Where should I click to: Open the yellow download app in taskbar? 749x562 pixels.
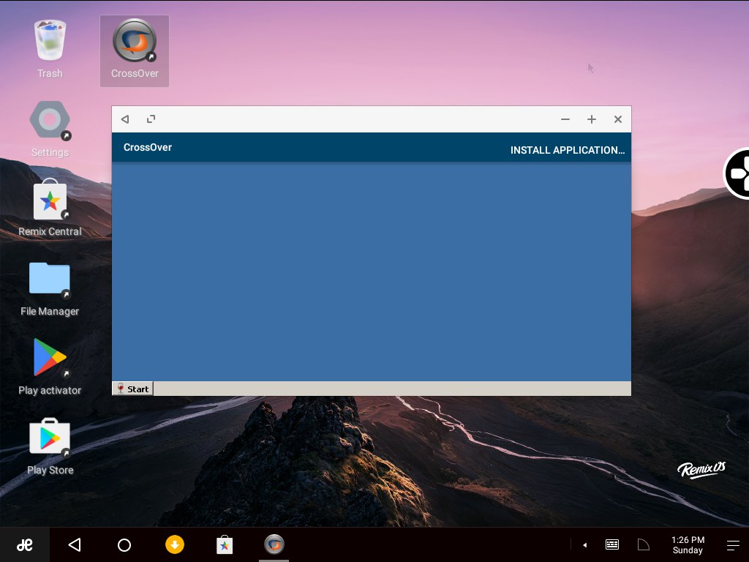coord(175,544)
